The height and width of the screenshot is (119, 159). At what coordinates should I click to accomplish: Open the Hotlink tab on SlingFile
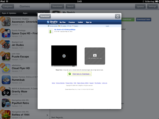tap(80, 22)
